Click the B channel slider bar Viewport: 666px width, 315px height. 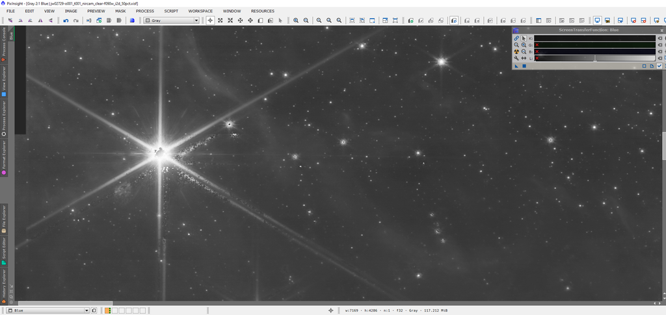(594, 52)
